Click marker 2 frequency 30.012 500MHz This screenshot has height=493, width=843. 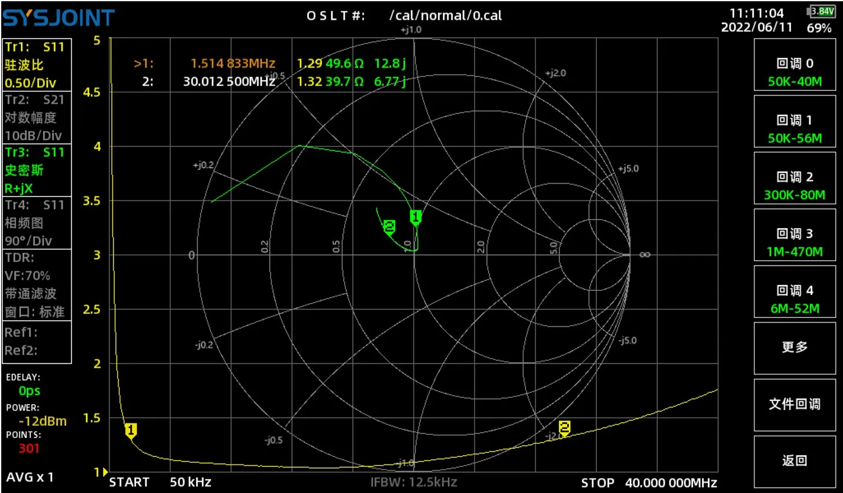[x=229, y=81]
